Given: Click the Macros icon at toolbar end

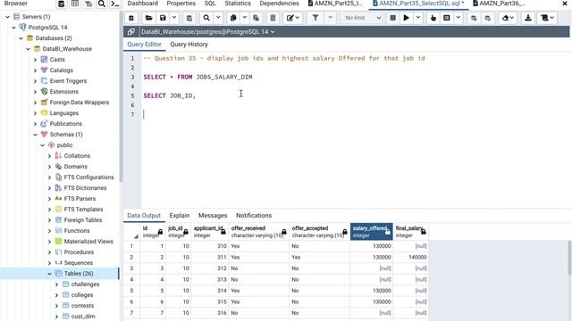Looking at the screenshot, I should click(547, 18).
